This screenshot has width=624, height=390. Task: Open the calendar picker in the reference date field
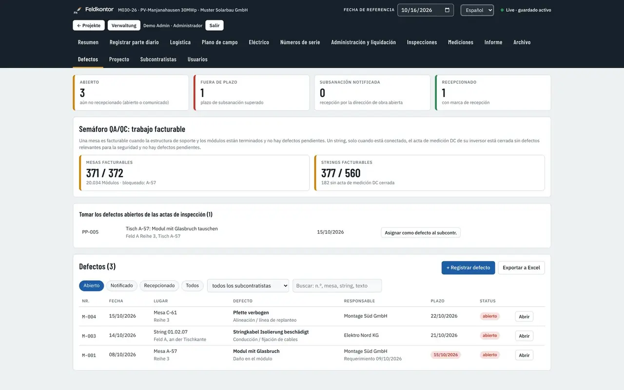(x=447, y=10)
